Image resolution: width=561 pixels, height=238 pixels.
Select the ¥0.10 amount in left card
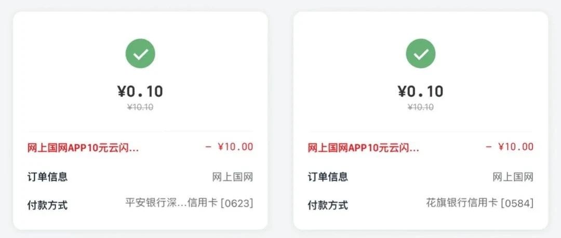[140, 91]
